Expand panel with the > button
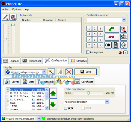 click(x=126, y=53)
